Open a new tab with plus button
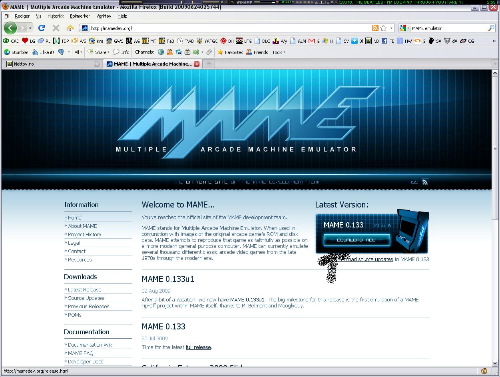The image size is (500, 377). click(209, 64)
